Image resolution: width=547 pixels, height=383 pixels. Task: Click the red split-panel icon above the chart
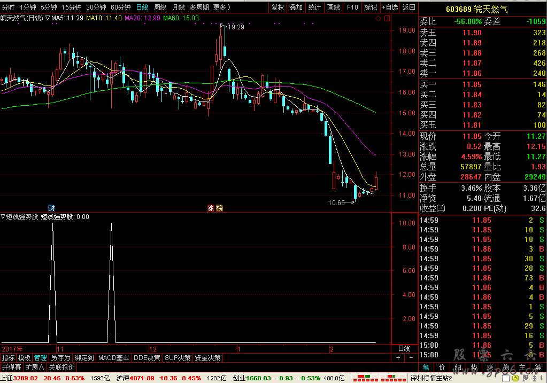[387, 19]
